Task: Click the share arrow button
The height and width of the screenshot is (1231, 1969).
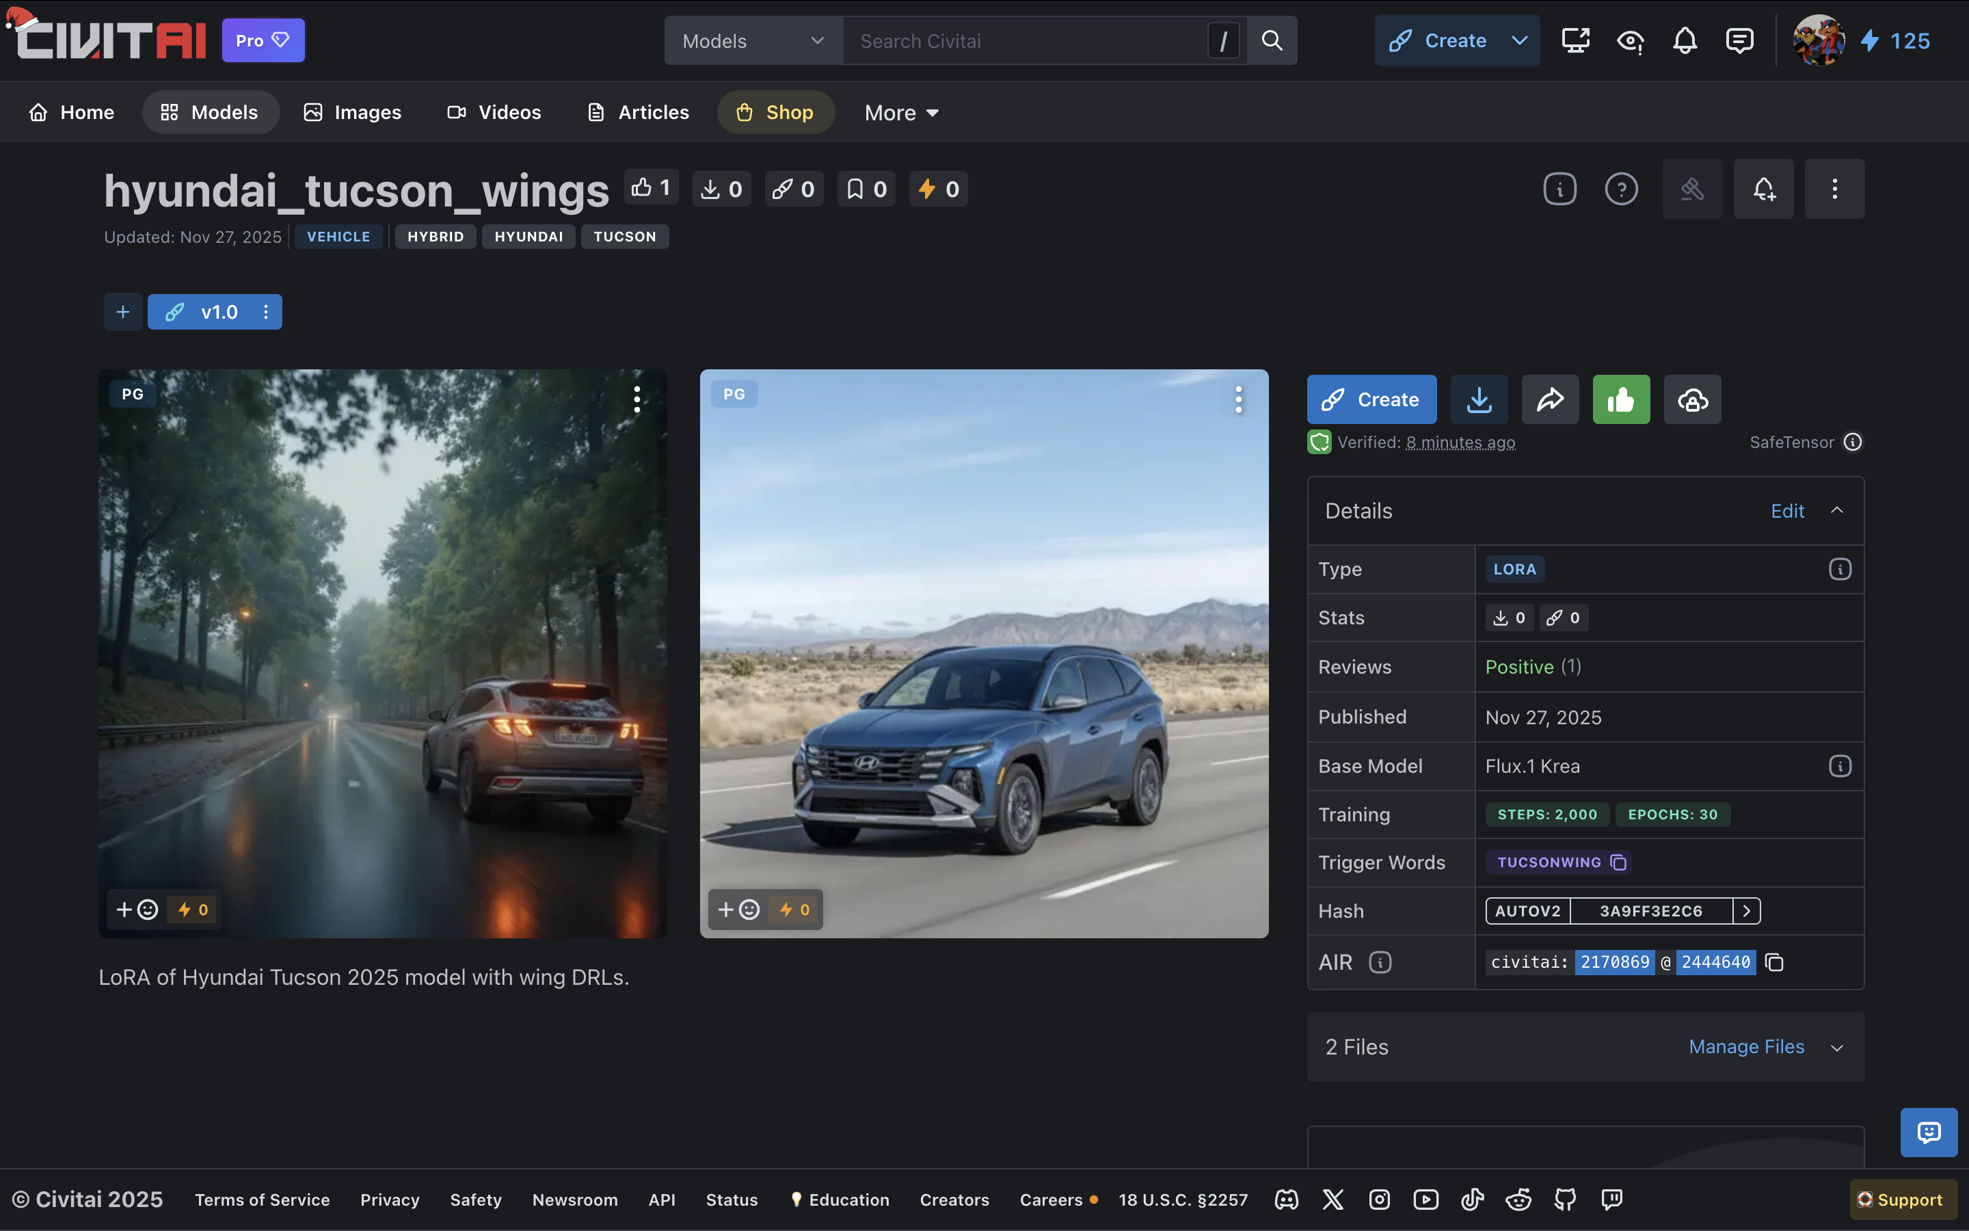Action: tap(1549, 400)
